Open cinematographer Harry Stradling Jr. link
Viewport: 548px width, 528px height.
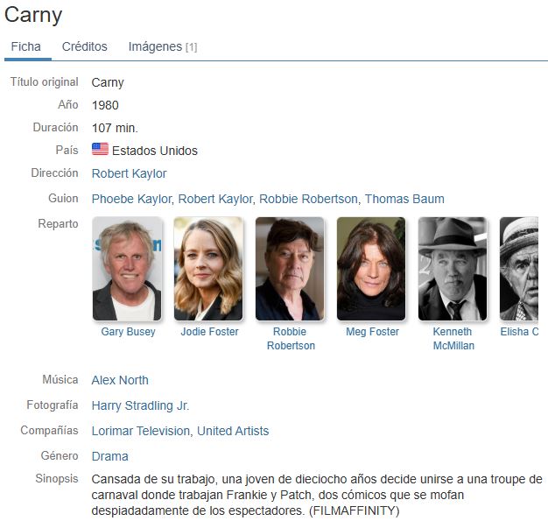click(140, 405)
